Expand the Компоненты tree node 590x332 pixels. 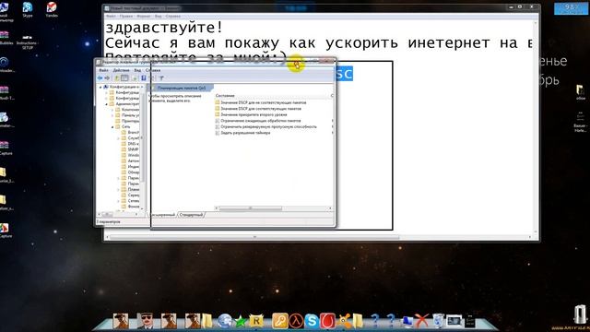112,110
